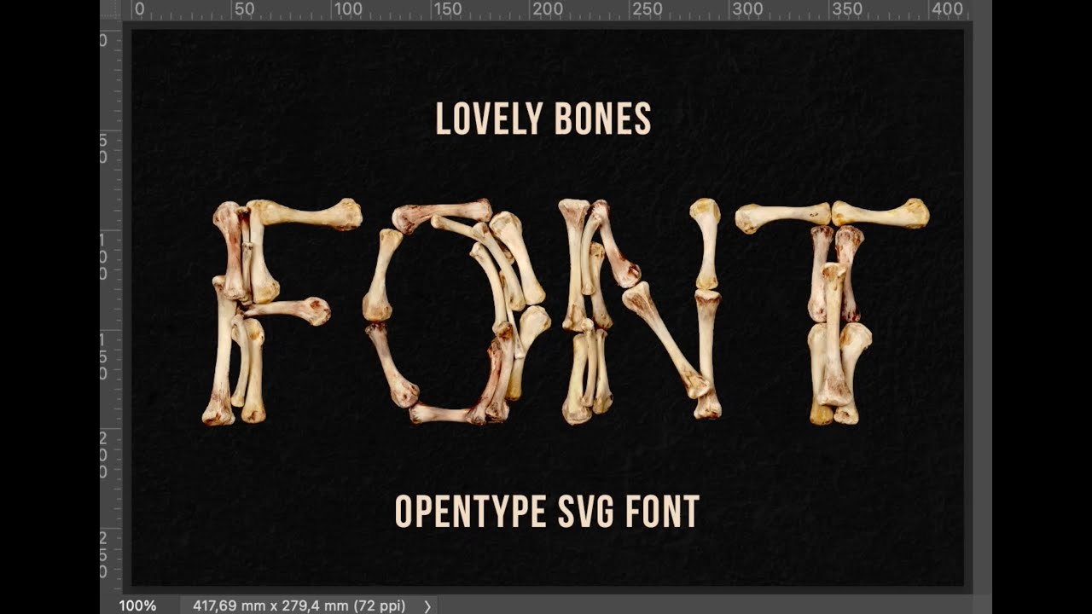Viewport: 1092px width, 614px height.
Task: Click the 200 mark on horizontal ruler
Action: (x=547, y=9)
